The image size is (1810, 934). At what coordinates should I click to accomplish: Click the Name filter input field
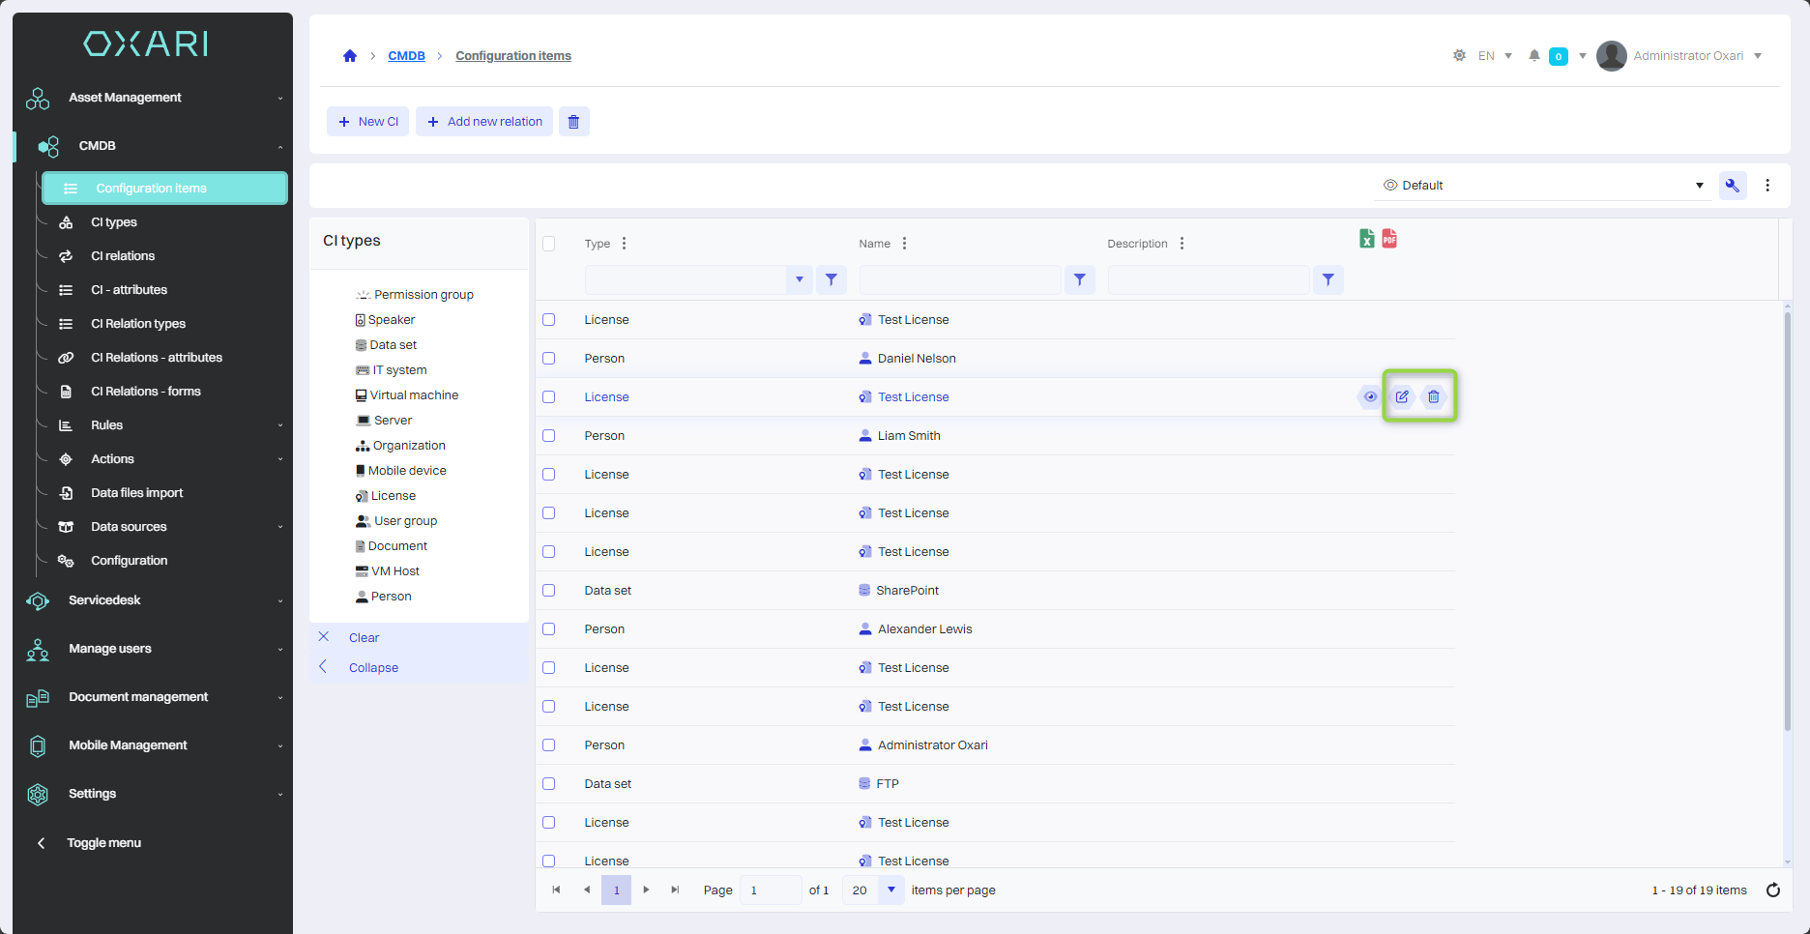[x=960, y=280]
